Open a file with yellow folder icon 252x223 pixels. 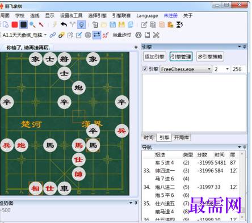[104, 24]
